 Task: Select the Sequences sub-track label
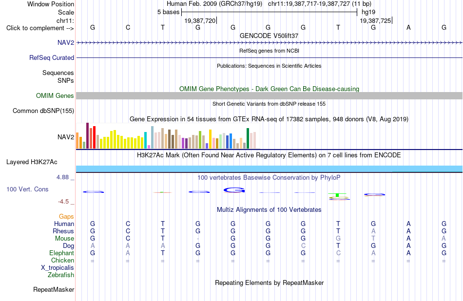(58, 73)
